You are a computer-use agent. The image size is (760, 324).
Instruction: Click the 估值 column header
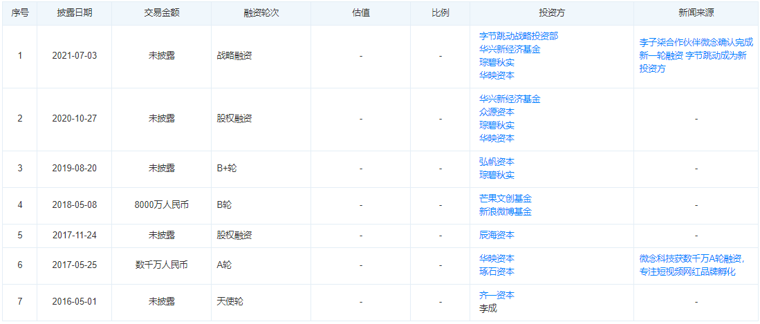click(x=360, y=13)
